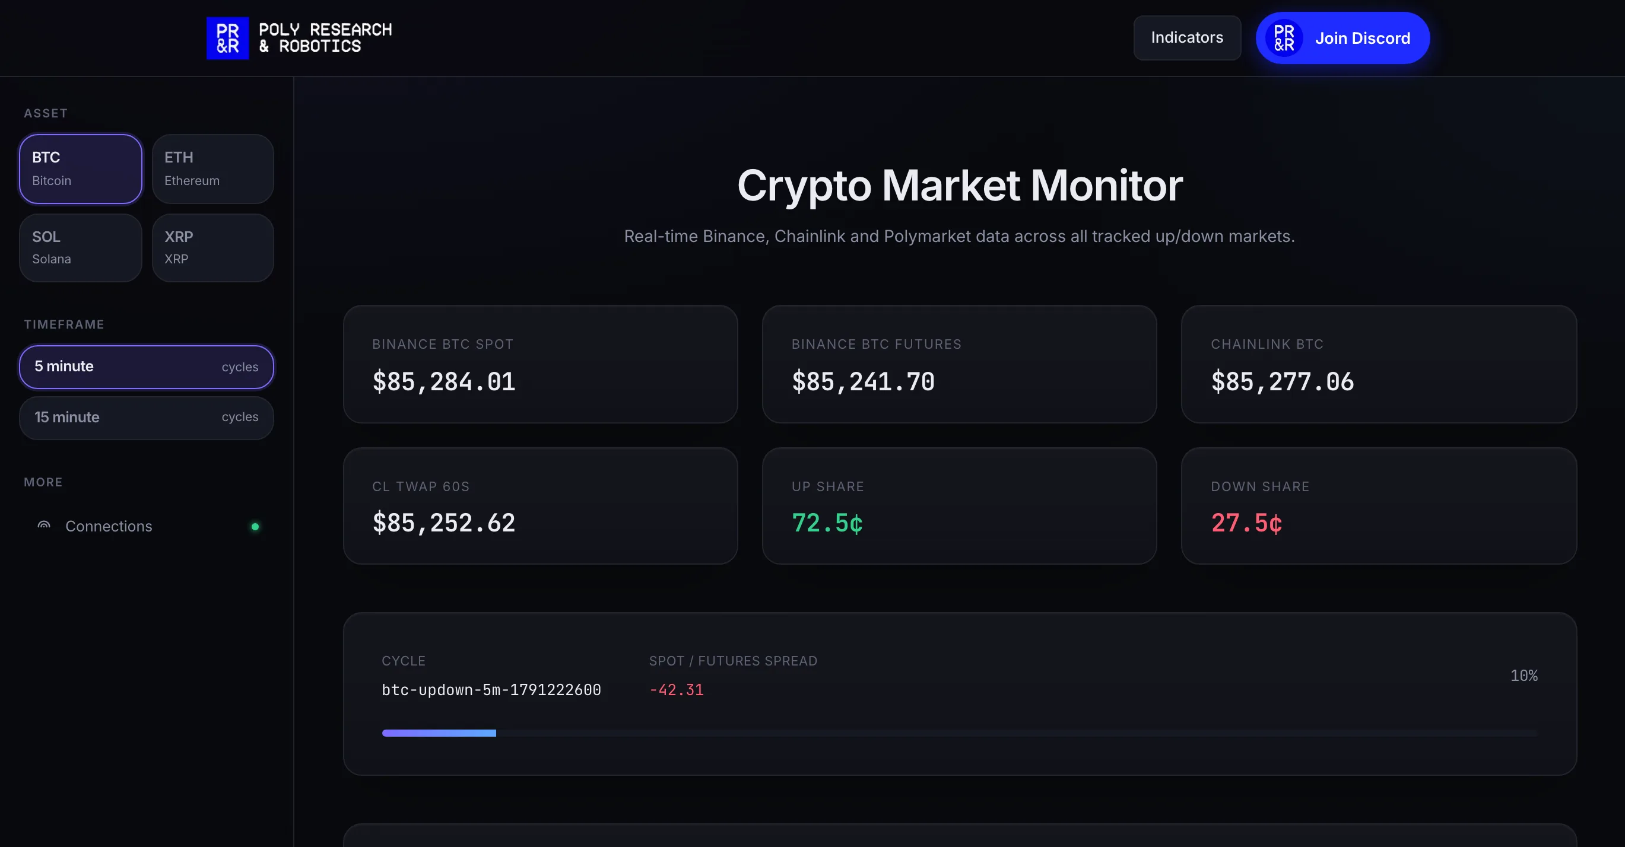Click the Binance BTC Spot price card

tap(540, 364)
